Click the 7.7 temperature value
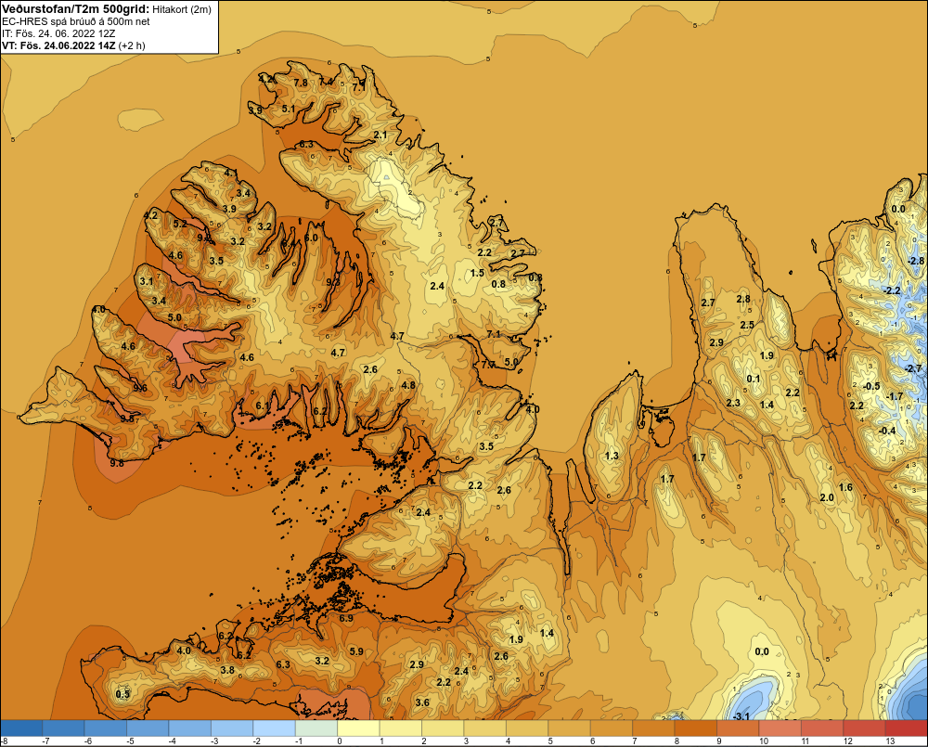Viewport: 928px width, 747px height. click(488, 365)
